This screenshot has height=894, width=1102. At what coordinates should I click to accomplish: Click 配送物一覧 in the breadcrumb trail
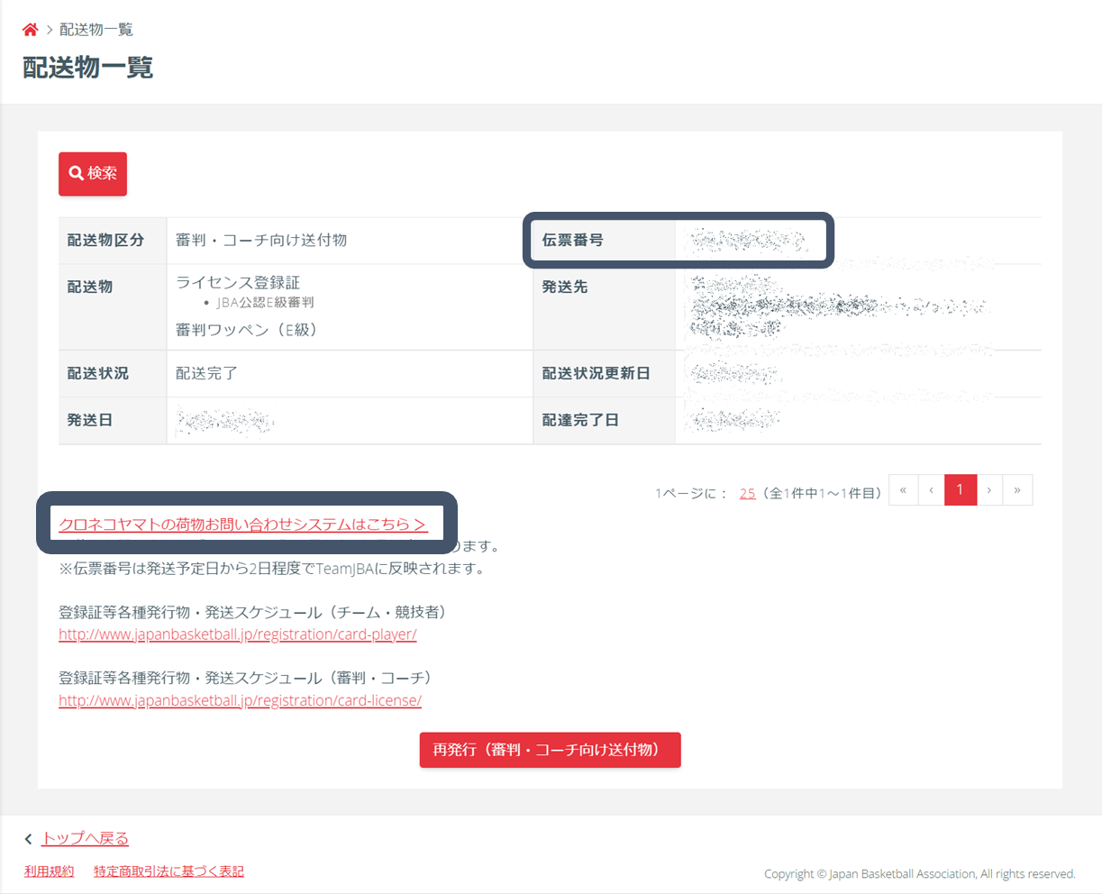click(x=96, y=28)
